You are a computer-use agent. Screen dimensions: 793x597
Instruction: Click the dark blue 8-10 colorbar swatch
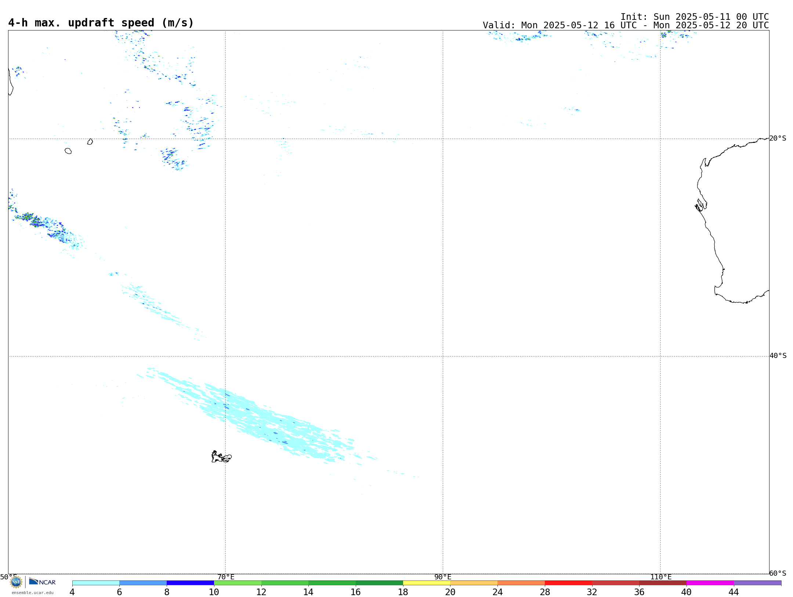(x=190, y=583)
